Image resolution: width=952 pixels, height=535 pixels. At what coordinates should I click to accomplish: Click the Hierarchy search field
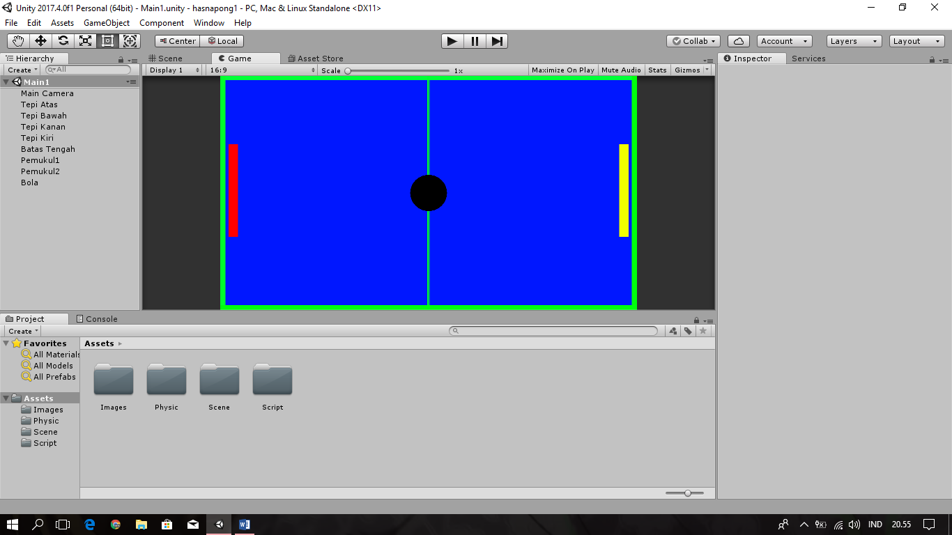coord(88,70)
